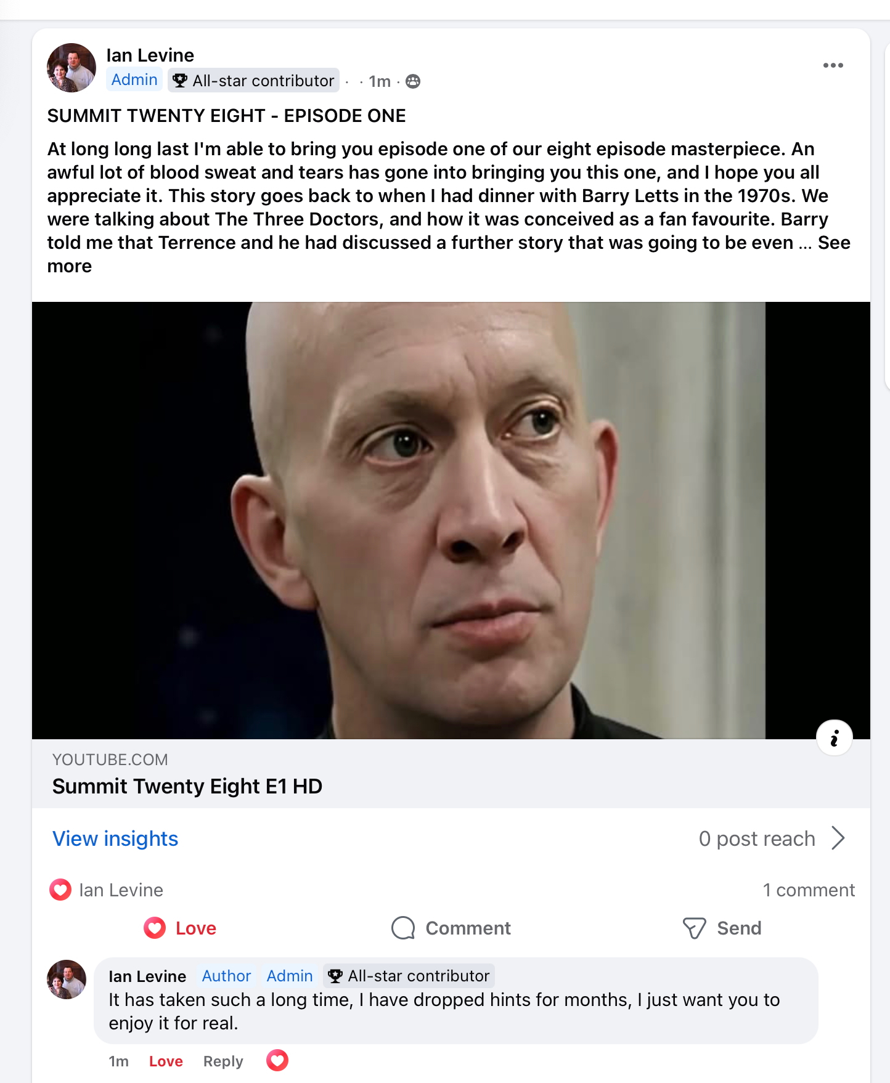890x1083 pixels.
Task: Open Summit Twenty Eight E1 HD YouTube link
Action: coord(187,786)
